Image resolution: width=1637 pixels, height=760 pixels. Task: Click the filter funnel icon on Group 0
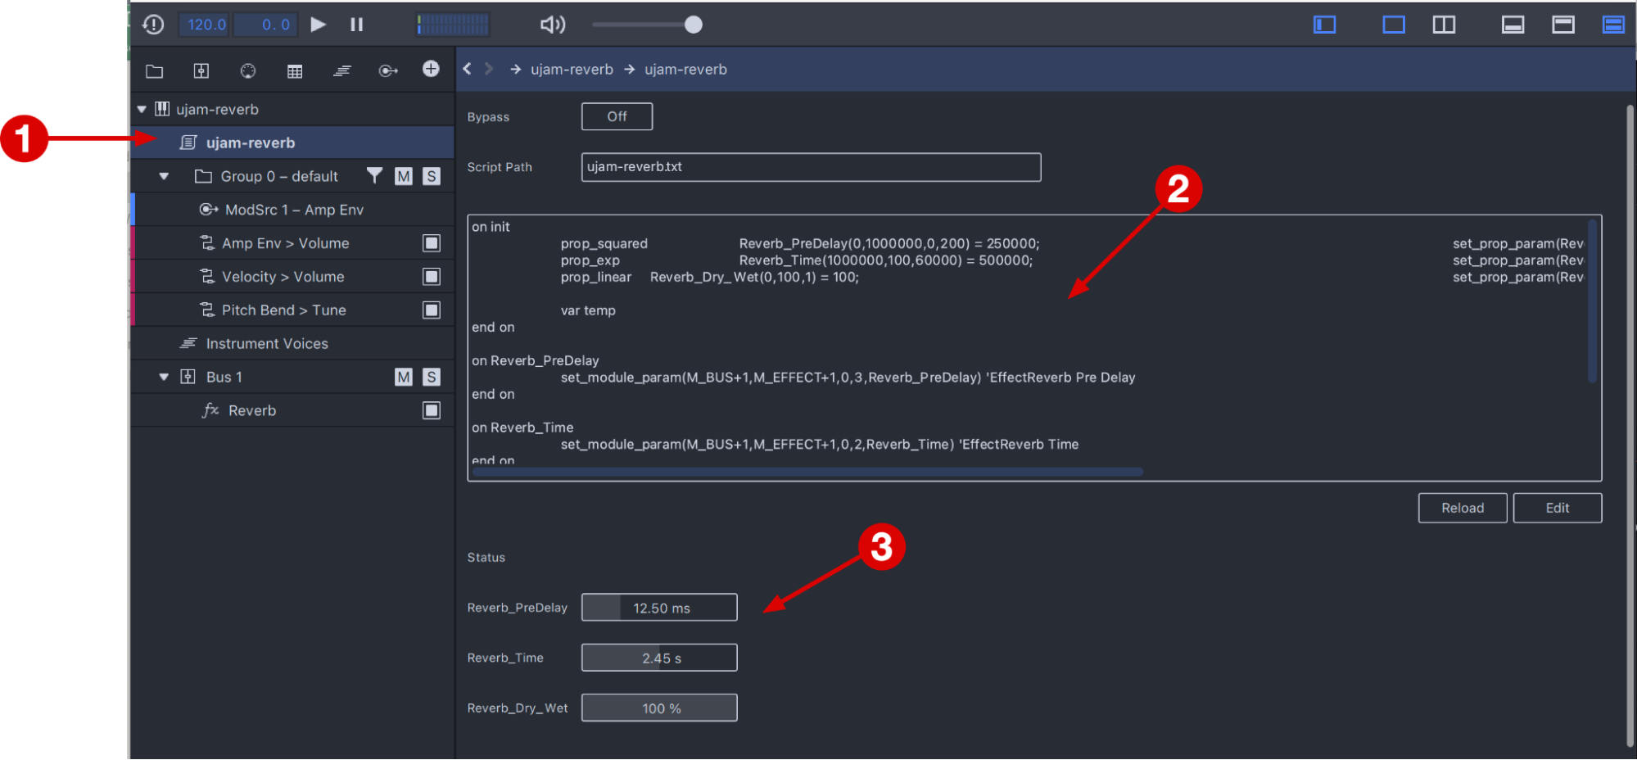coord(374,175)
